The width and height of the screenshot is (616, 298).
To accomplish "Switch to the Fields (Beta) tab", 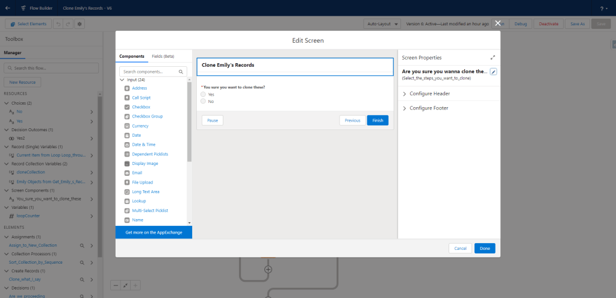I will pyautogui.click(x=163, y=56).
